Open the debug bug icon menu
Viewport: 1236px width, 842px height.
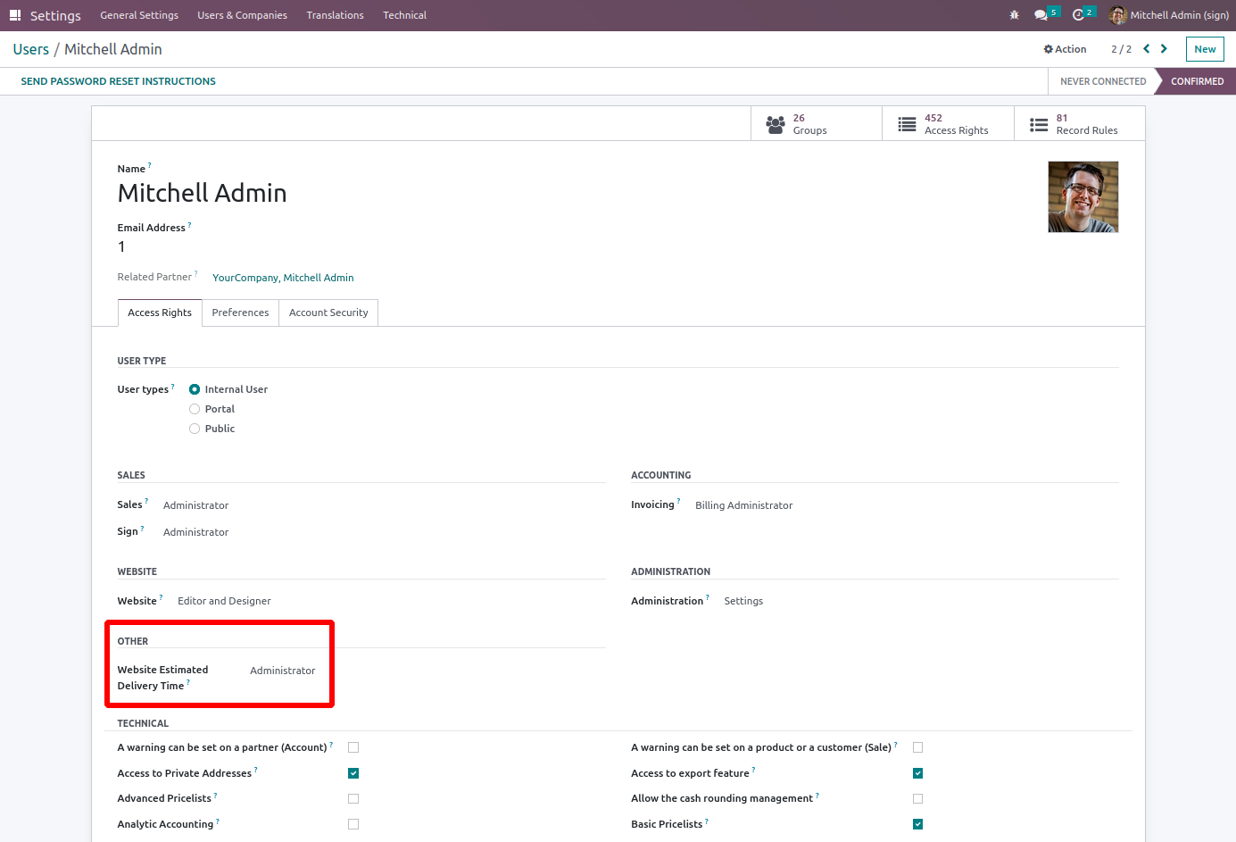(x=1014, y=15)
